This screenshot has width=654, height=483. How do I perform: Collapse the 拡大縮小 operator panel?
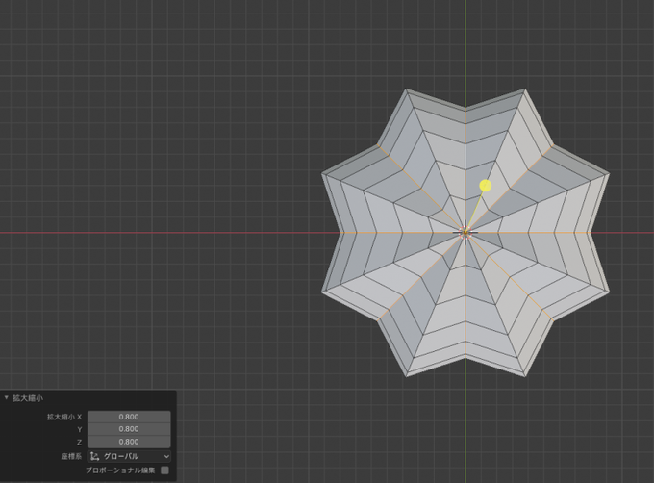click(x=7, y=398)
